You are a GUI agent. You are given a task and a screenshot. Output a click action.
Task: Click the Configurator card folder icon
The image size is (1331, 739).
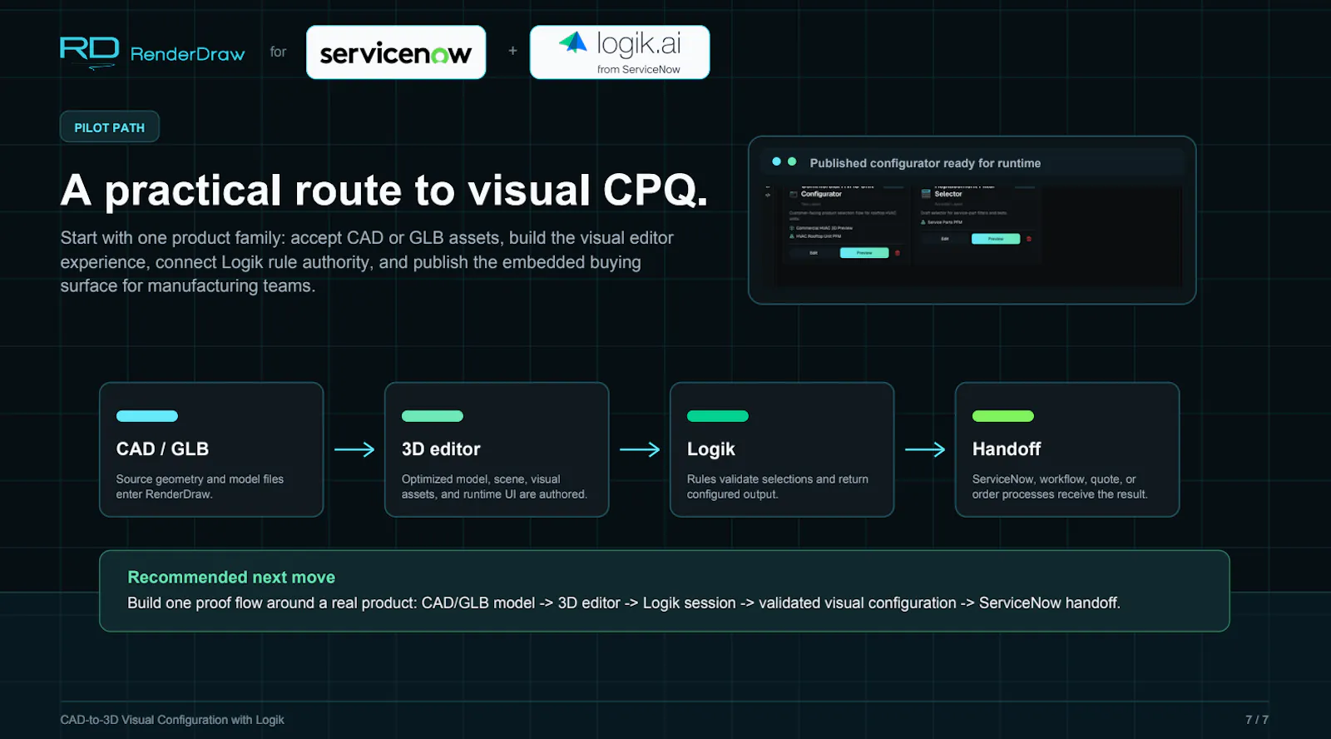tap(794, 194)
